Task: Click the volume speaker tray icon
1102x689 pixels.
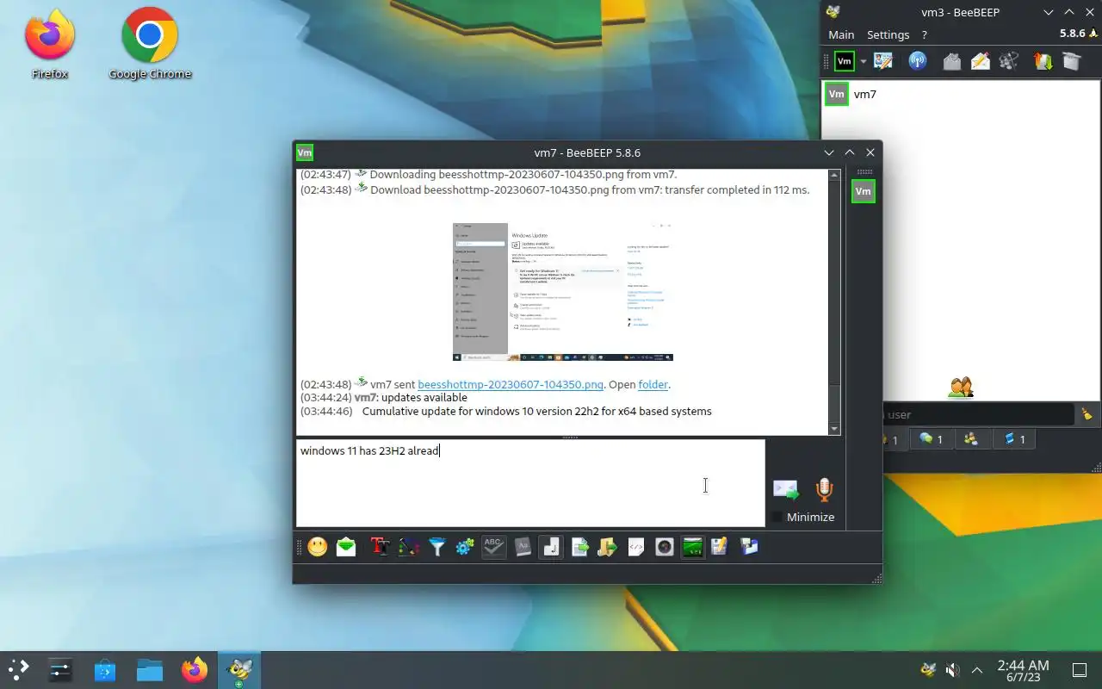Action: pos(952,669)
